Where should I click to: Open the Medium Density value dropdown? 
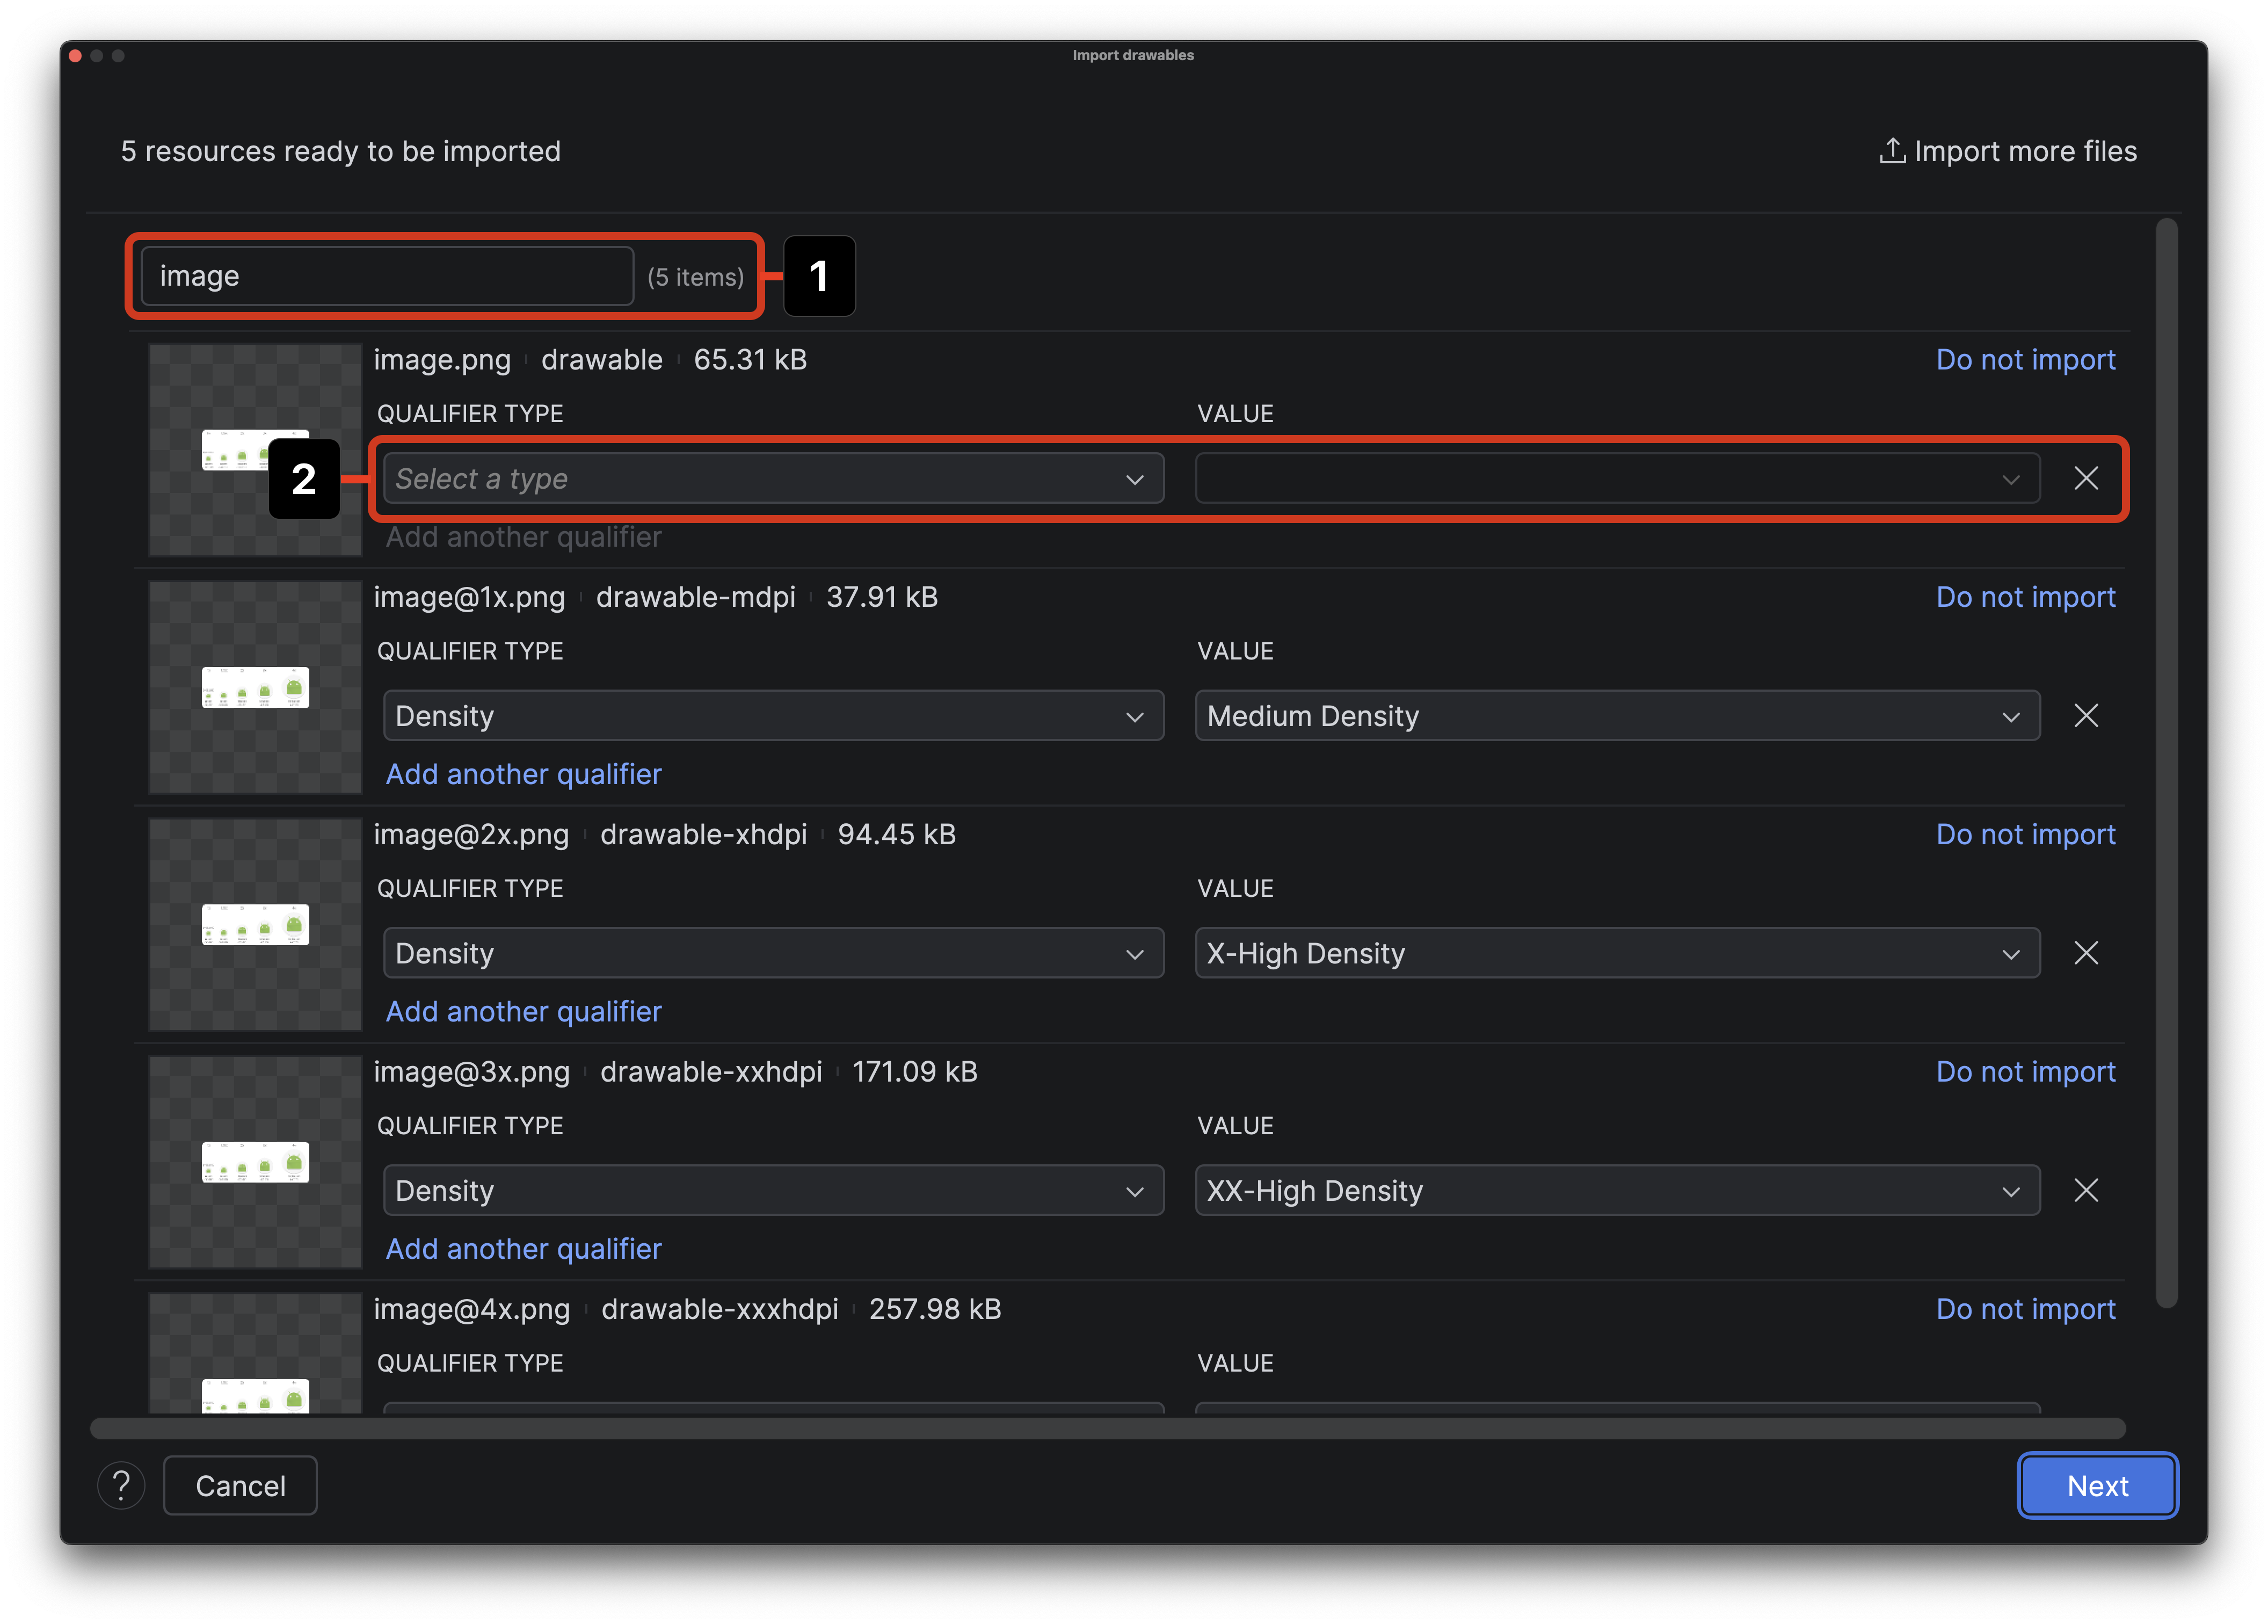click(x=1616, y=715)
